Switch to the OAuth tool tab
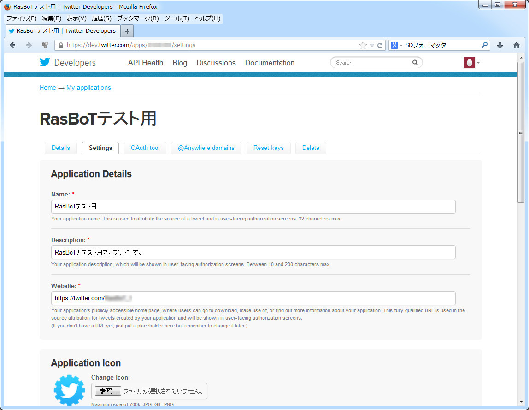This screenshot has width=529, height=410. tap(145, 148)
